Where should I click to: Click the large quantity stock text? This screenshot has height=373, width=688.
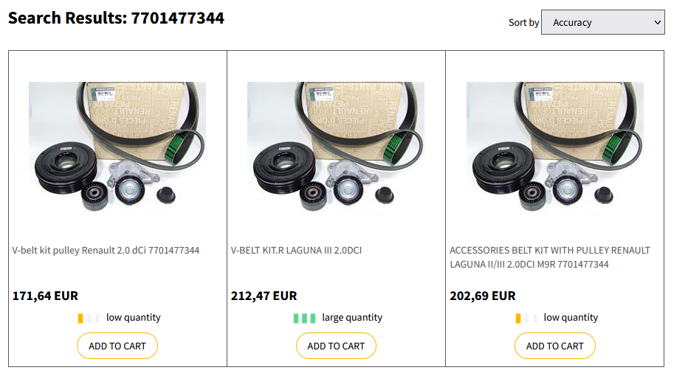pyautogui.click(x=352, y=318)
